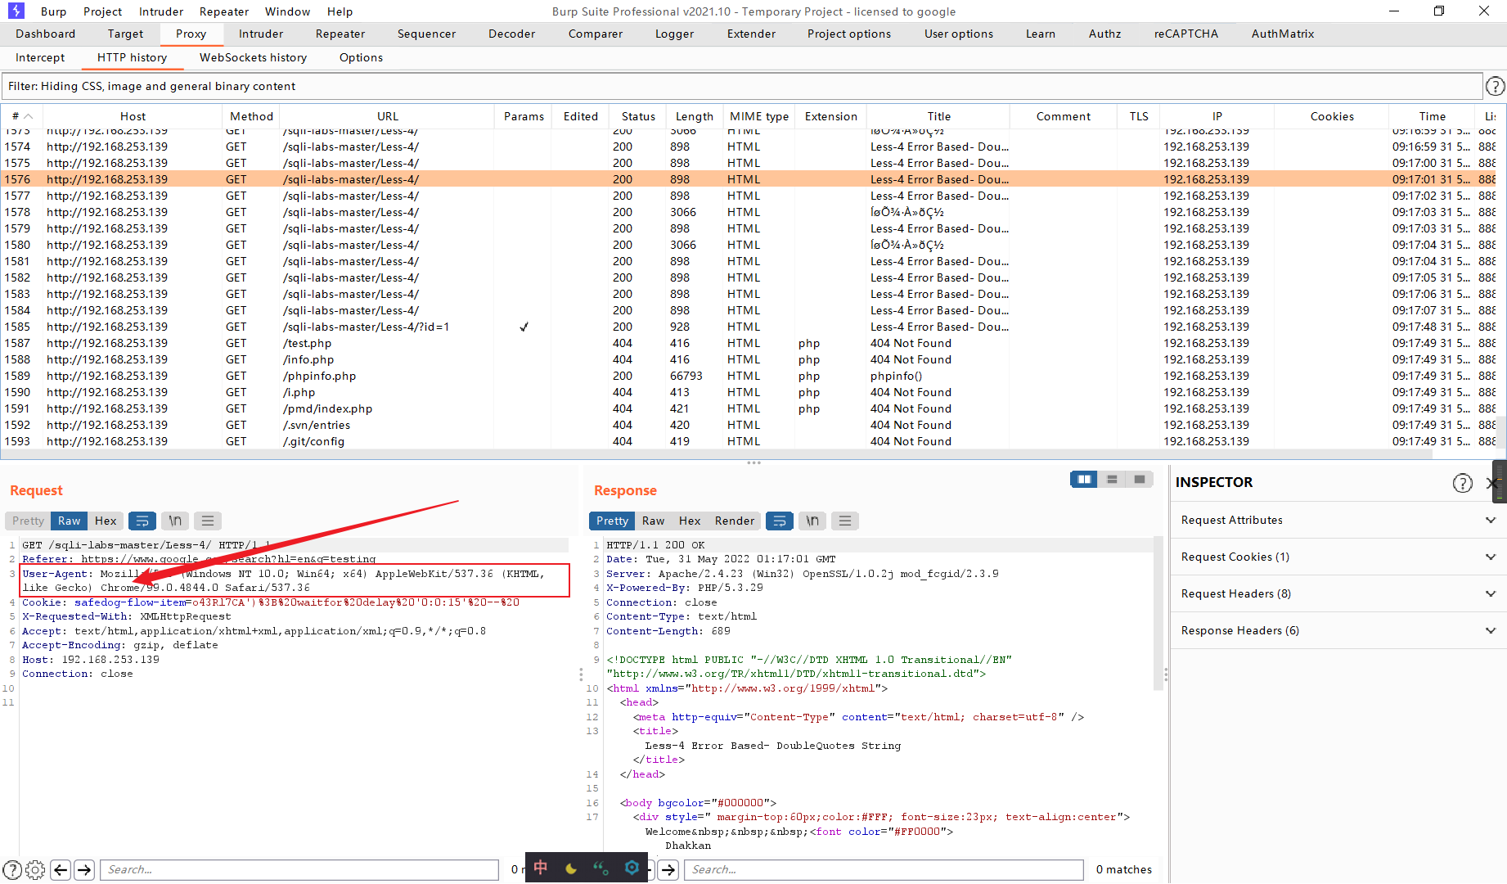Open the AuthMatrix extension tab
Viewport: 1507px width, 884px height.
[1283, 34]
